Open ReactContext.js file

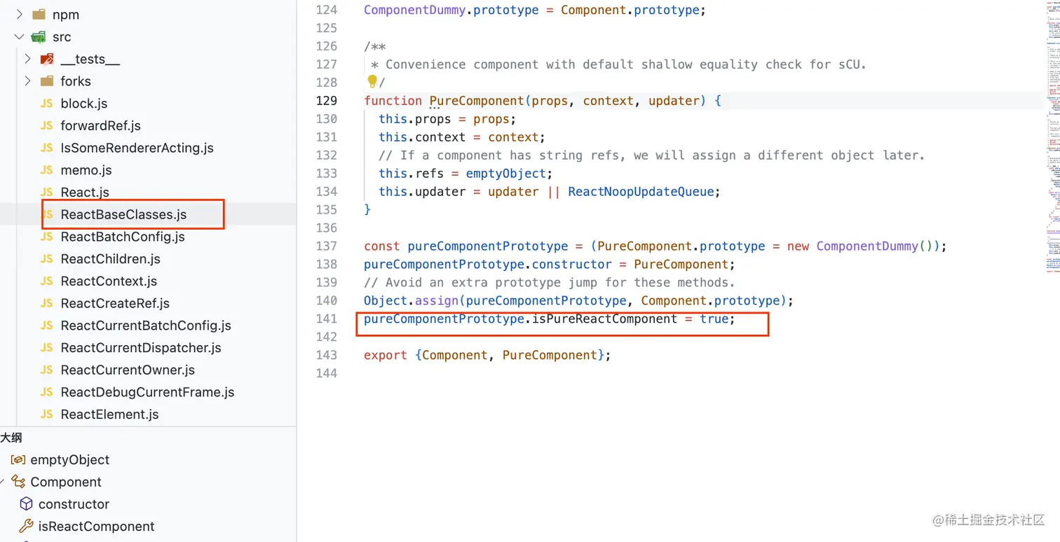(x=109, y=281)
